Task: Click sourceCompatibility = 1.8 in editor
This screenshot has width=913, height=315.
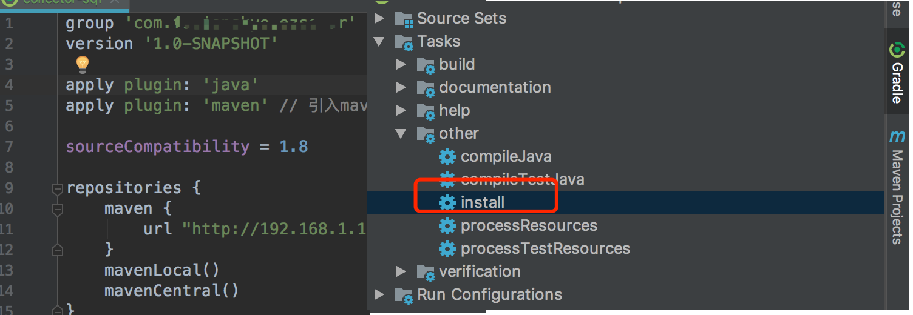Action: [x=187, y=147]
